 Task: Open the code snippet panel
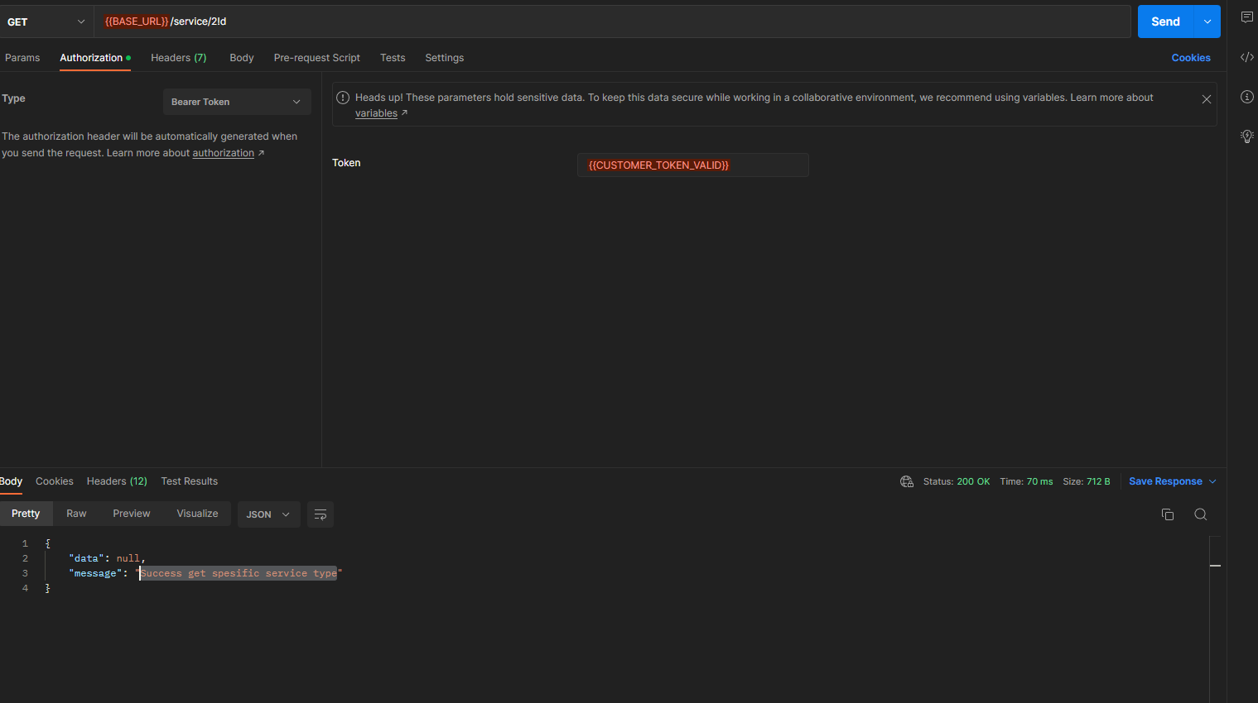tap(1247, 57)
